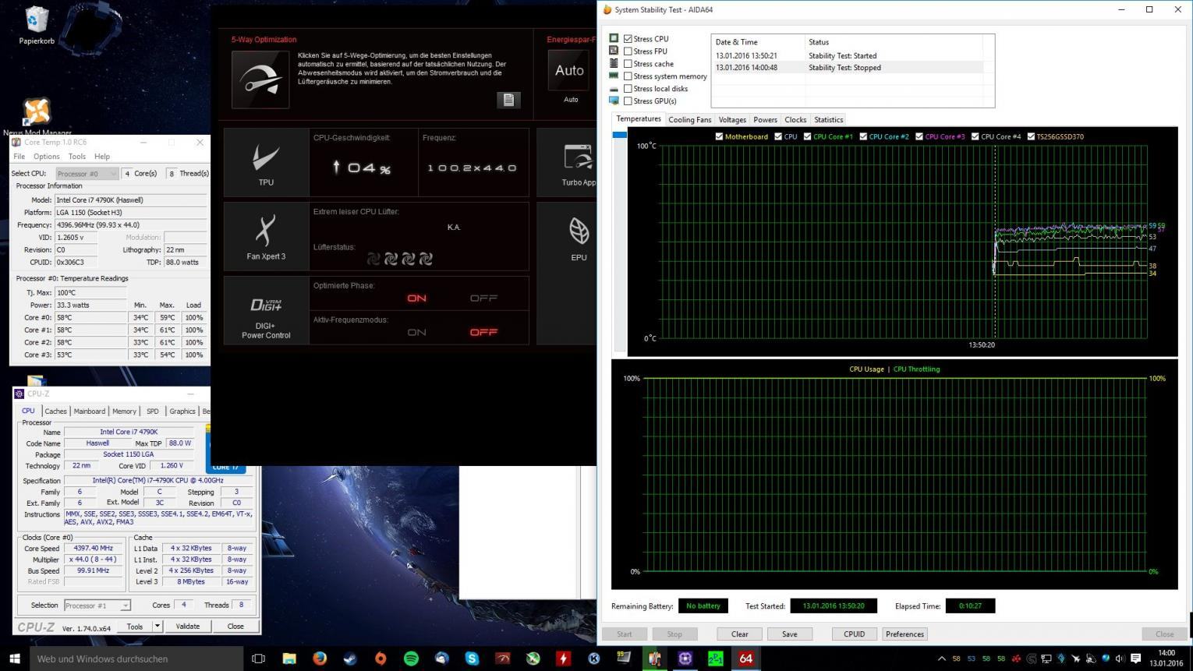Image resolution: width=1193 pixels, height=671 pixels.
Task: Launch File Explorer from the taskbar
Action: tap(289, 659)
